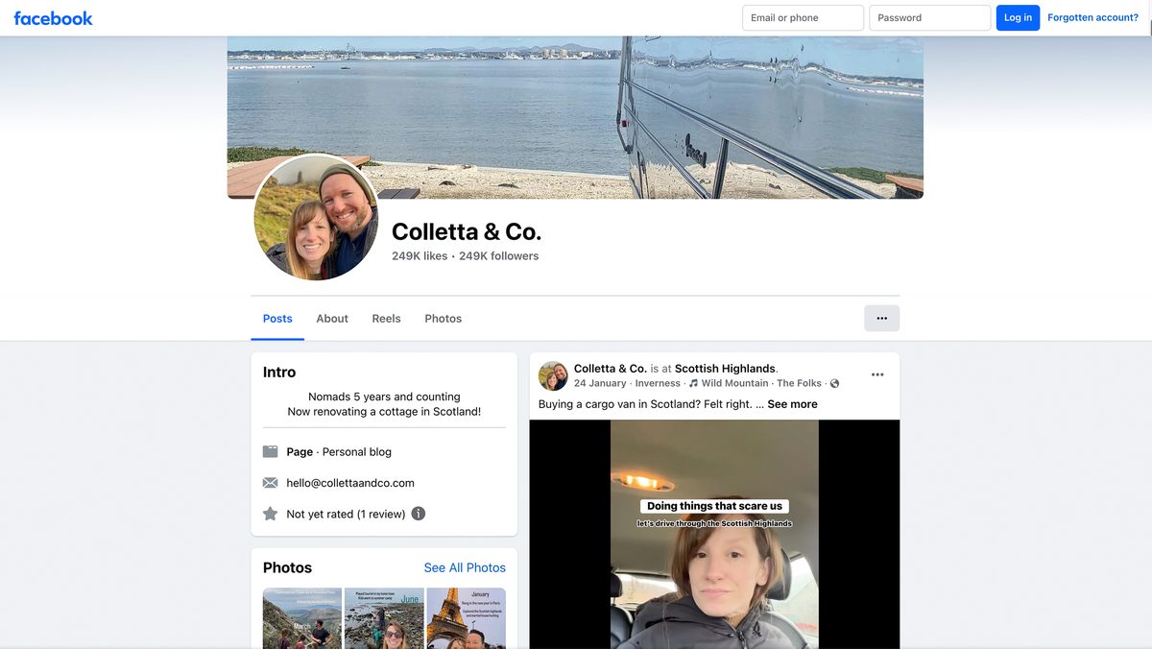The image size is (1152, 649).
Task: Click See All Photos
Action: (x=465, y=567)
